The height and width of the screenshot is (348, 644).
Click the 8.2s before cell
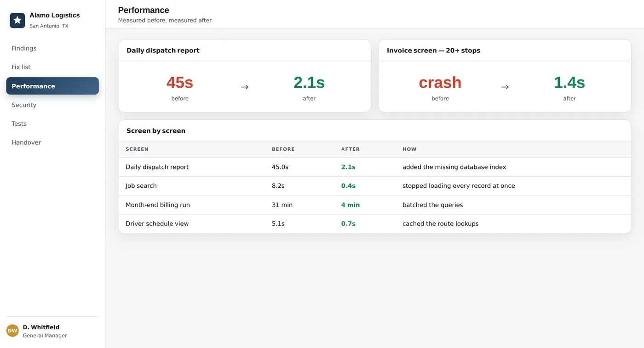278,186
